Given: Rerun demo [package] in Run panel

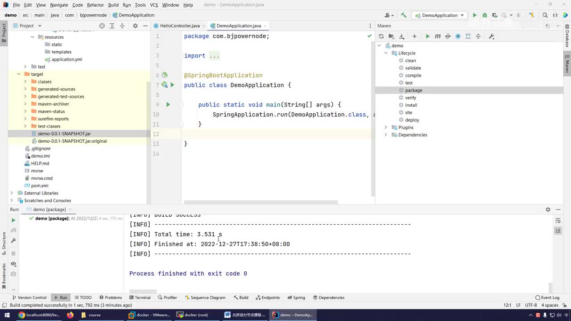Looking at the screenshot, I should [x=13, y=220].
